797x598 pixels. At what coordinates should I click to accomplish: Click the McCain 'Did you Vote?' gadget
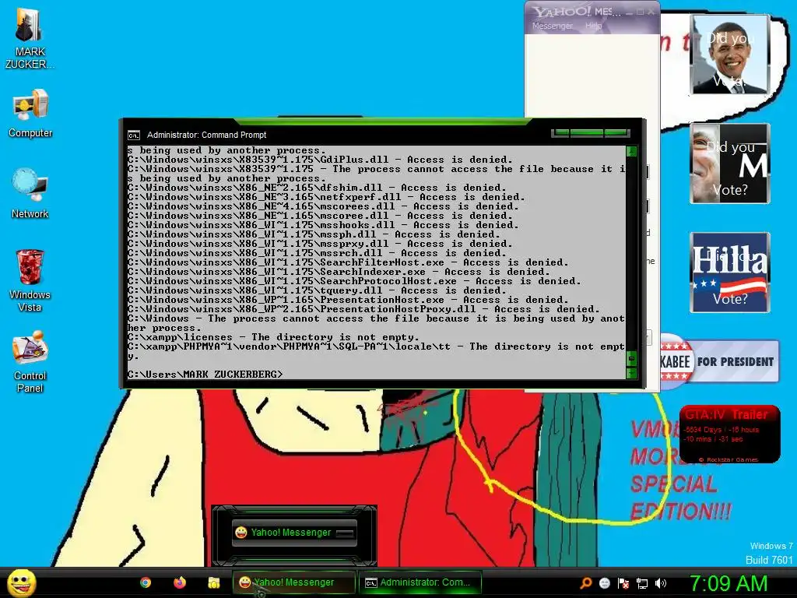point(729,164)
